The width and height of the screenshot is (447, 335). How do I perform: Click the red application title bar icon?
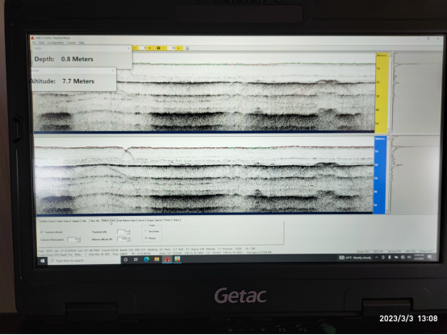(32, 38)
